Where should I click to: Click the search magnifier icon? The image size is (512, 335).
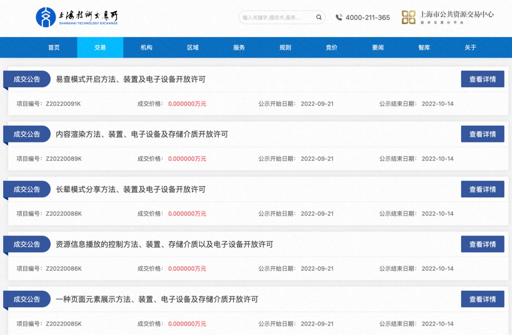pos(319,17)
